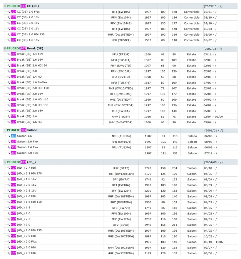The height and width of the screenshot is (259, 241).
Task: Click date range 05/10 - 11/02
Action: [214, 242]
